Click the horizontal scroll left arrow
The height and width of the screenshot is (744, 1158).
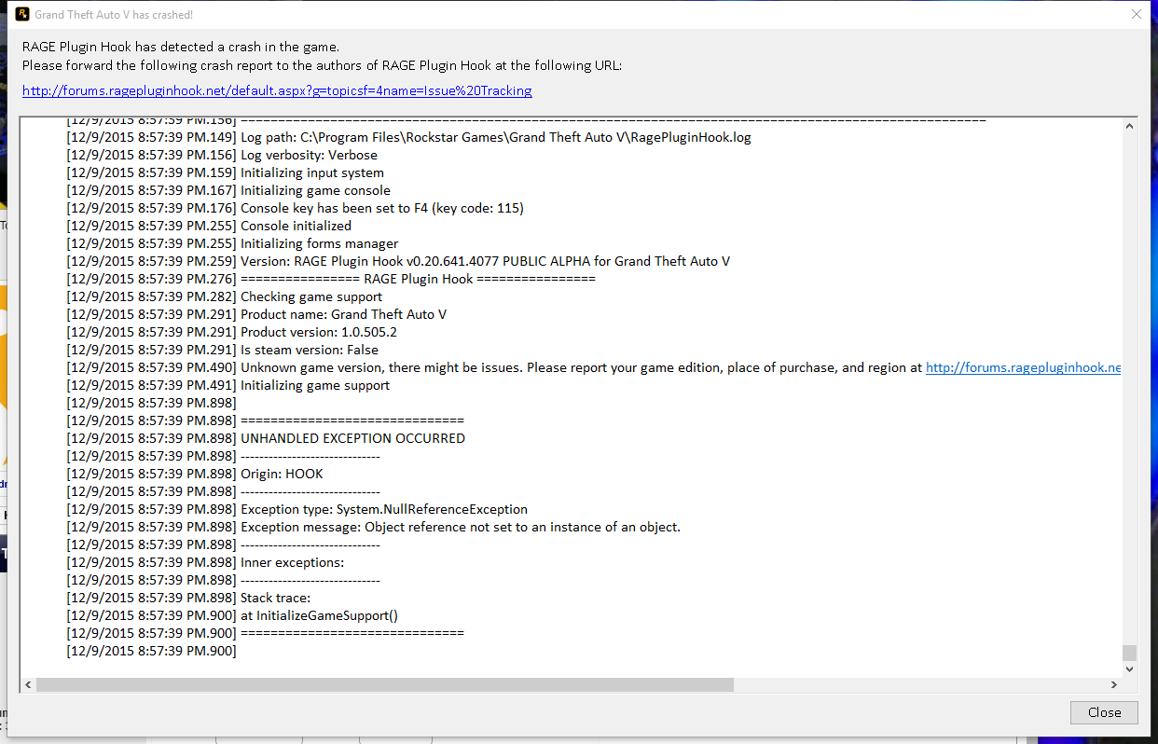pos(28,684)
